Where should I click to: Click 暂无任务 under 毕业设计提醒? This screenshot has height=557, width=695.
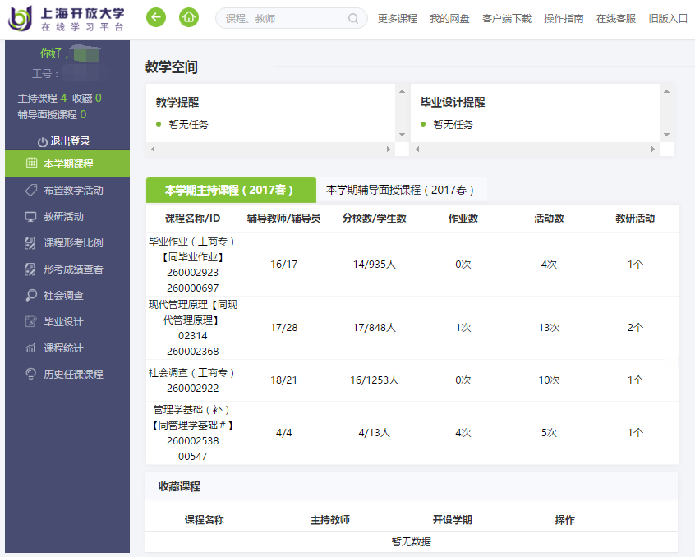[453, 125]
